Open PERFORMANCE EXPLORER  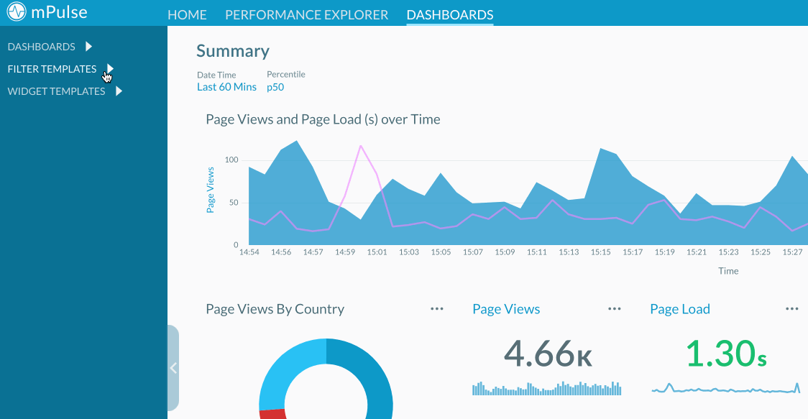(306, 14)
